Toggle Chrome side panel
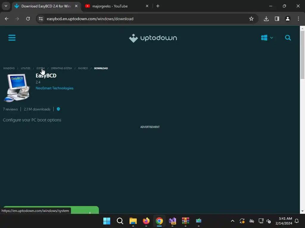This screenshot has height=228, width=305. [x=277, y=19]
